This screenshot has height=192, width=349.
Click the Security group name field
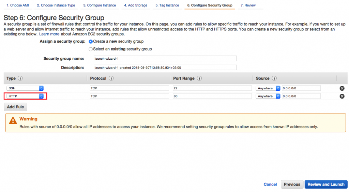[x=165, y=58]
